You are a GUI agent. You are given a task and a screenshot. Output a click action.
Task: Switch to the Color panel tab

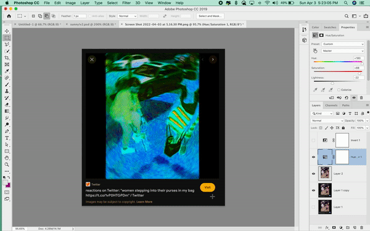[315, 27]
